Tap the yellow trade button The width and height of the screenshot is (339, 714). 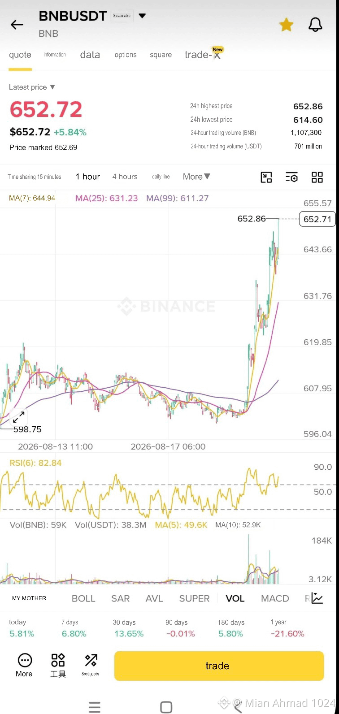coord(219,666)
